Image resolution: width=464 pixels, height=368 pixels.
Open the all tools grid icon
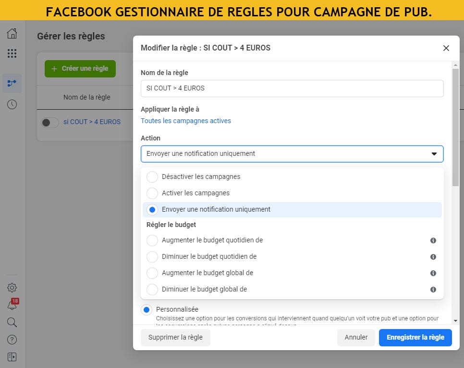coord(12,53)
